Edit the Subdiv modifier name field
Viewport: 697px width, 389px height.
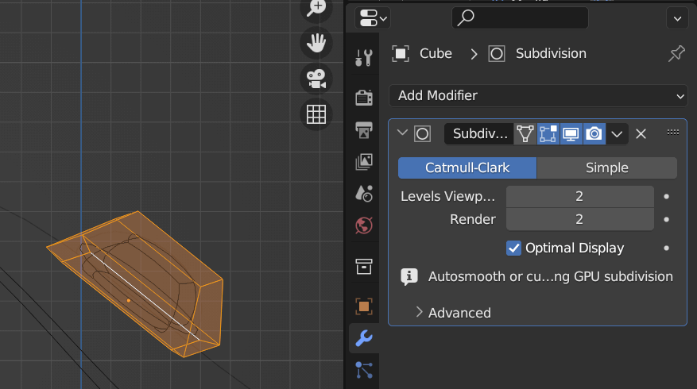point(478,133)
